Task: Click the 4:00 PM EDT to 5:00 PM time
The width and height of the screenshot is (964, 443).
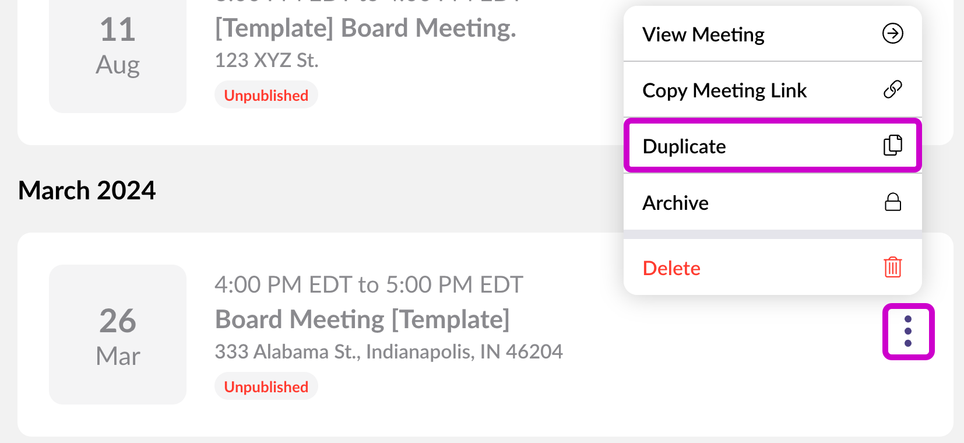Action: 368,285
